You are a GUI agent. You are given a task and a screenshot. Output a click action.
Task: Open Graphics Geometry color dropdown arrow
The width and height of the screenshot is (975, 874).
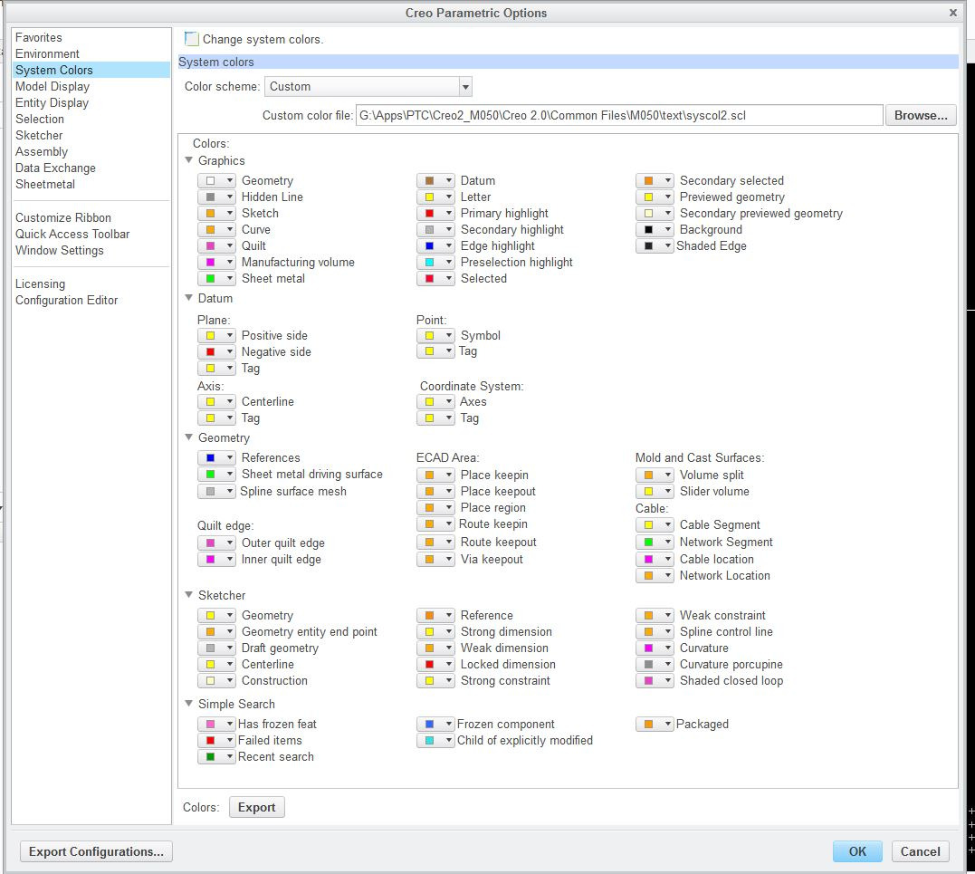point(229,180)
